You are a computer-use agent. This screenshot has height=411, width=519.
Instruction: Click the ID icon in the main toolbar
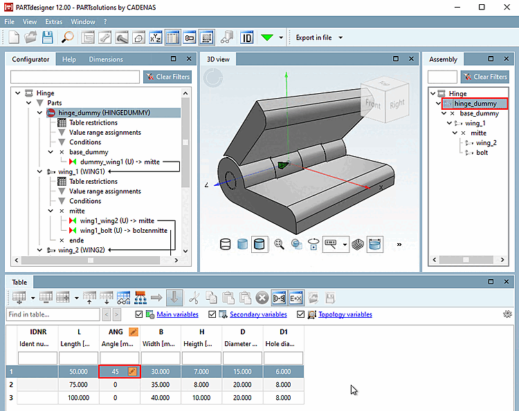coord(247,37)
